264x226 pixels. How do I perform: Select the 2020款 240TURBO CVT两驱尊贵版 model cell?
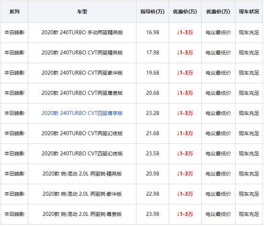coord(82,93)
